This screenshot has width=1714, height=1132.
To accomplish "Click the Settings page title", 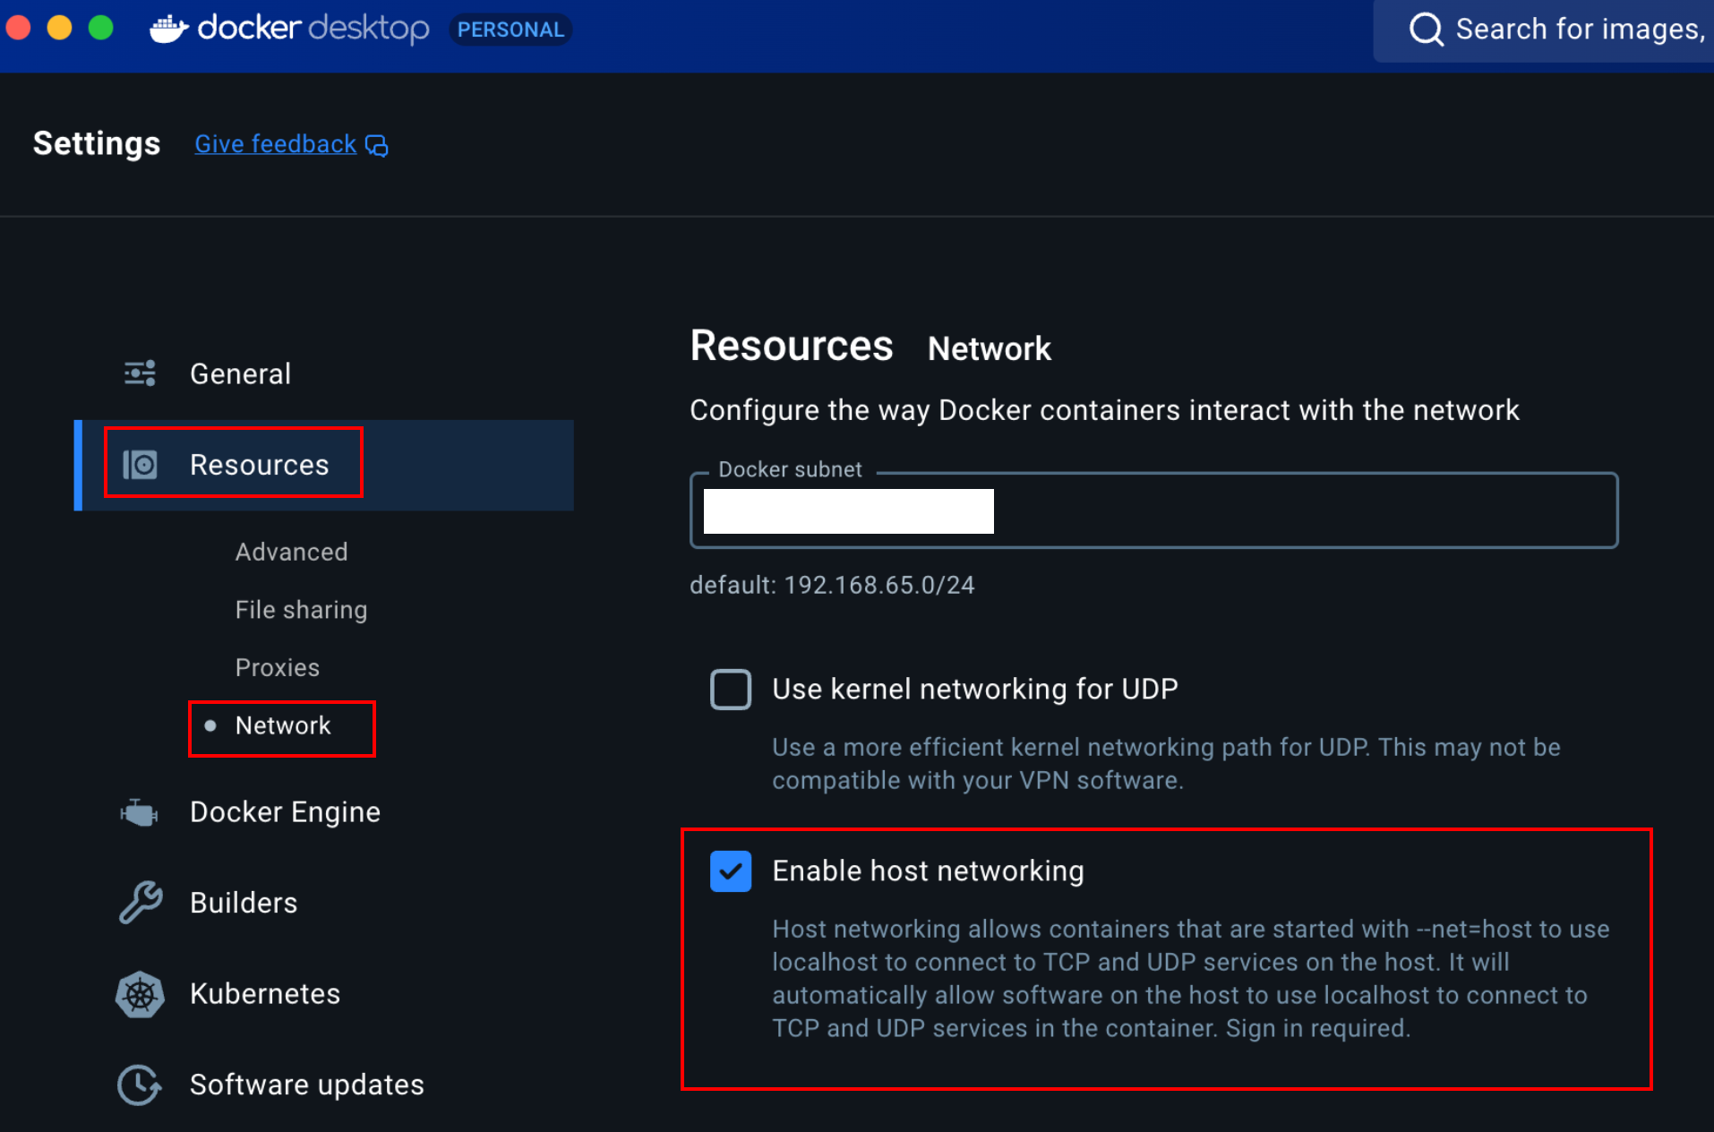I will [97, 143].
